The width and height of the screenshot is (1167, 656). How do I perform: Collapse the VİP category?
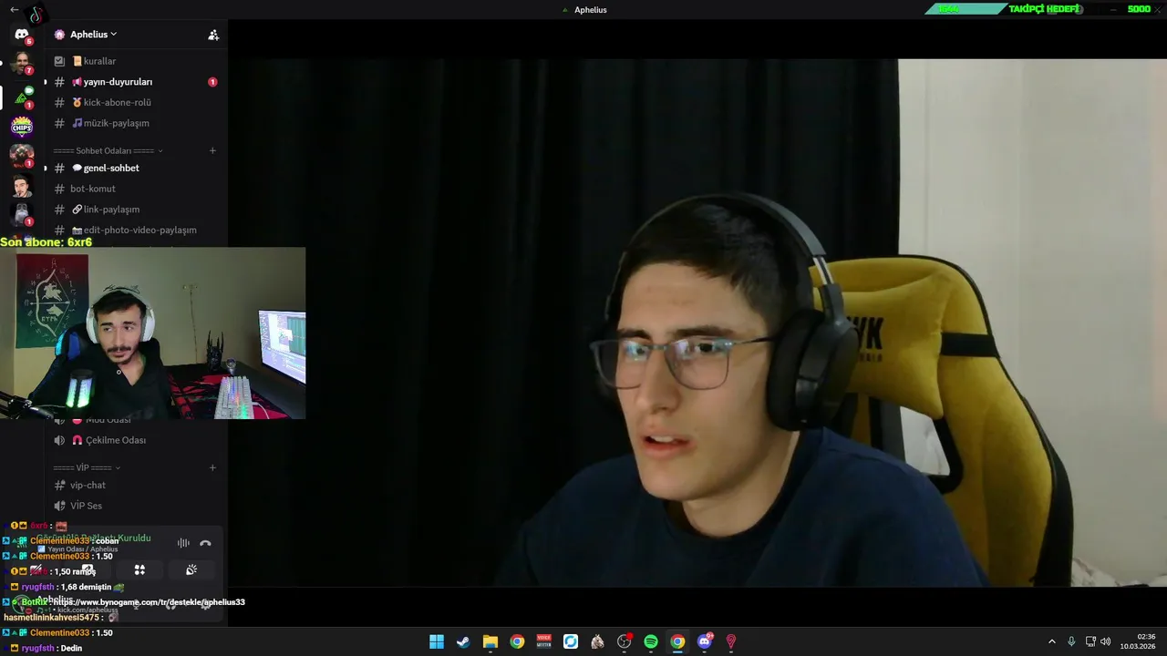coord(87,467)
